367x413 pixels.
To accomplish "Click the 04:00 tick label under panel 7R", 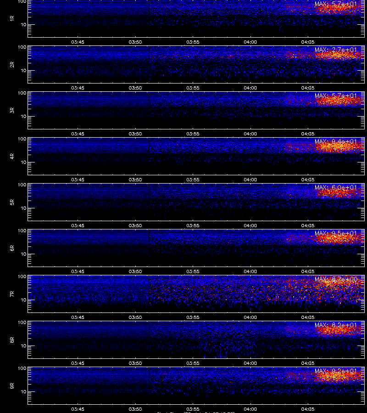I will (x=250, y=318).
